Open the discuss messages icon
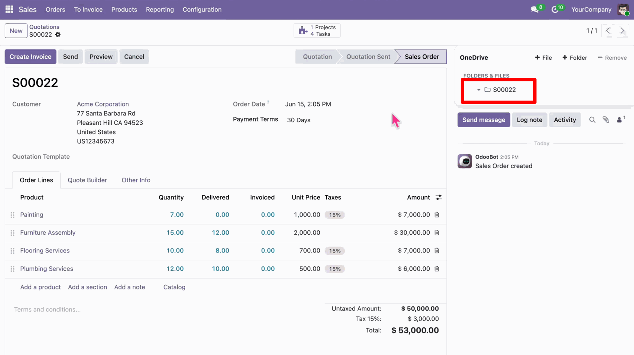Viewport: 634px width, 355px height. (535, 10)
